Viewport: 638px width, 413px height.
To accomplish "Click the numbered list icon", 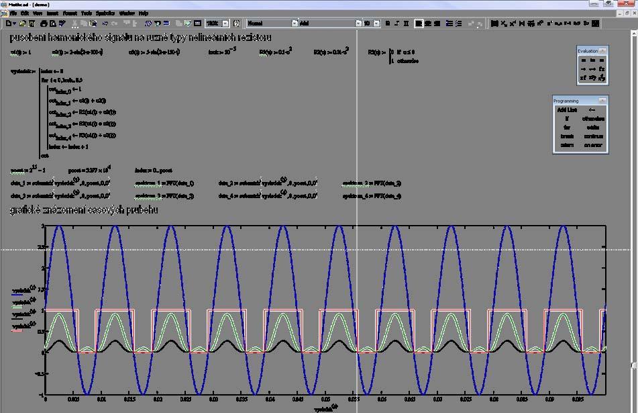I will coord(459,24).
